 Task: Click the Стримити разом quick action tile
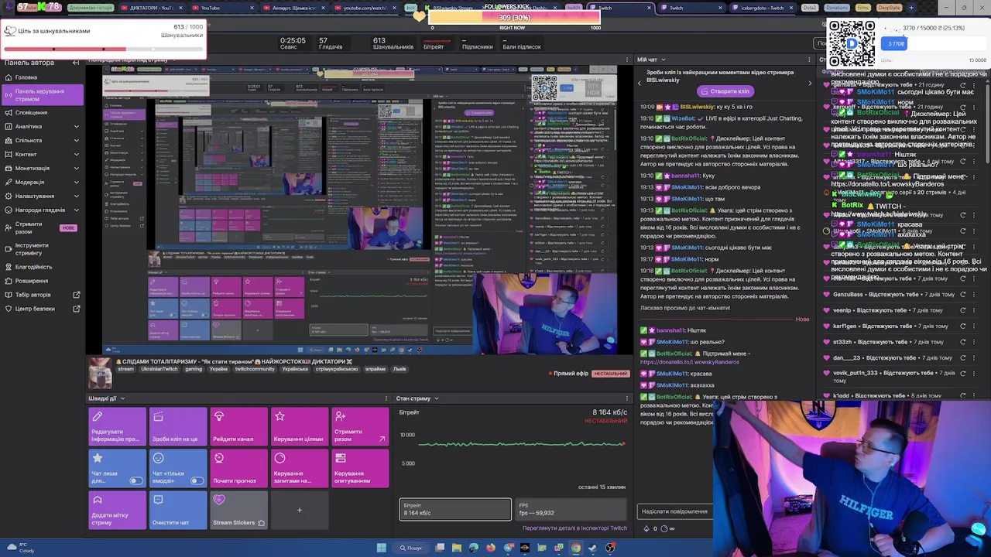click(x=360, y=426)
